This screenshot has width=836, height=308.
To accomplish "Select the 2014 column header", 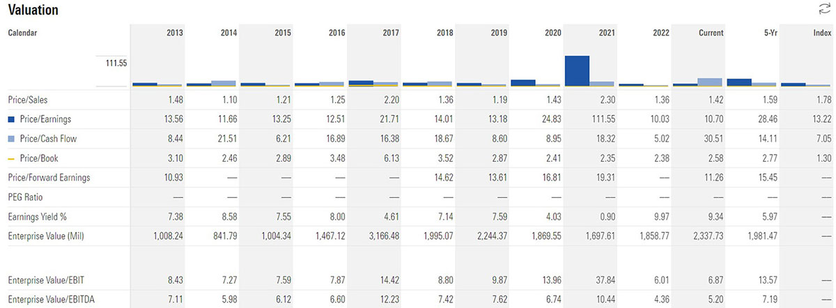I will point(227,33).
